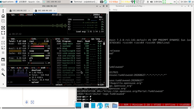This screenshot has height=109, width=194.
Task: Select the usb-storage process row
Action: (79, 56)
